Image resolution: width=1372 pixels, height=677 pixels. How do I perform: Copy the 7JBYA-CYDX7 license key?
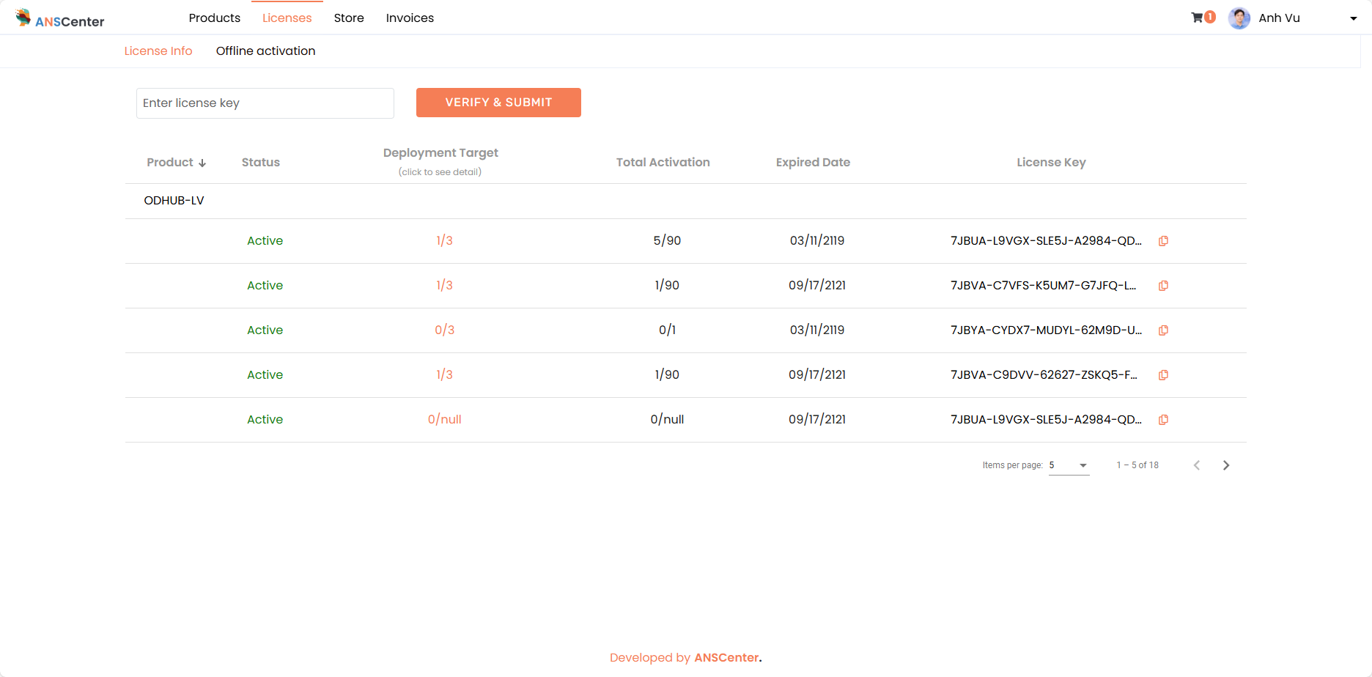pos(1163,330)
